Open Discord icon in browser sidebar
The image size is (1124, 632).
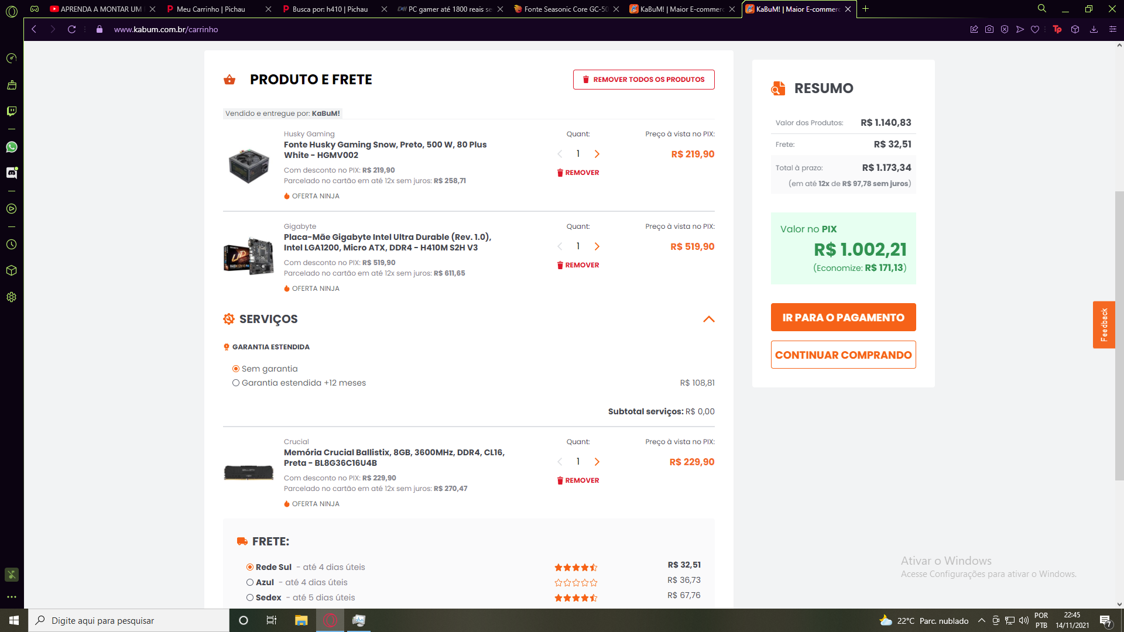click(12, 173)
